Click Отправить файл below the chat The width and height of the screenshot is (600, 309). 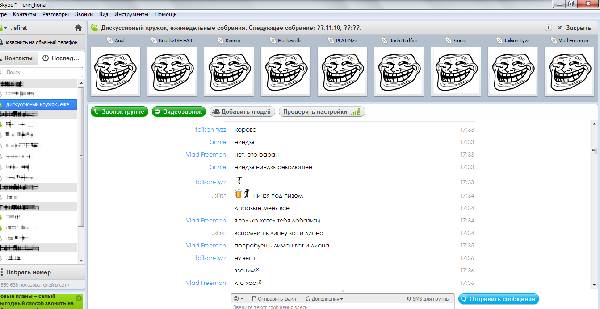coord(274,299)
